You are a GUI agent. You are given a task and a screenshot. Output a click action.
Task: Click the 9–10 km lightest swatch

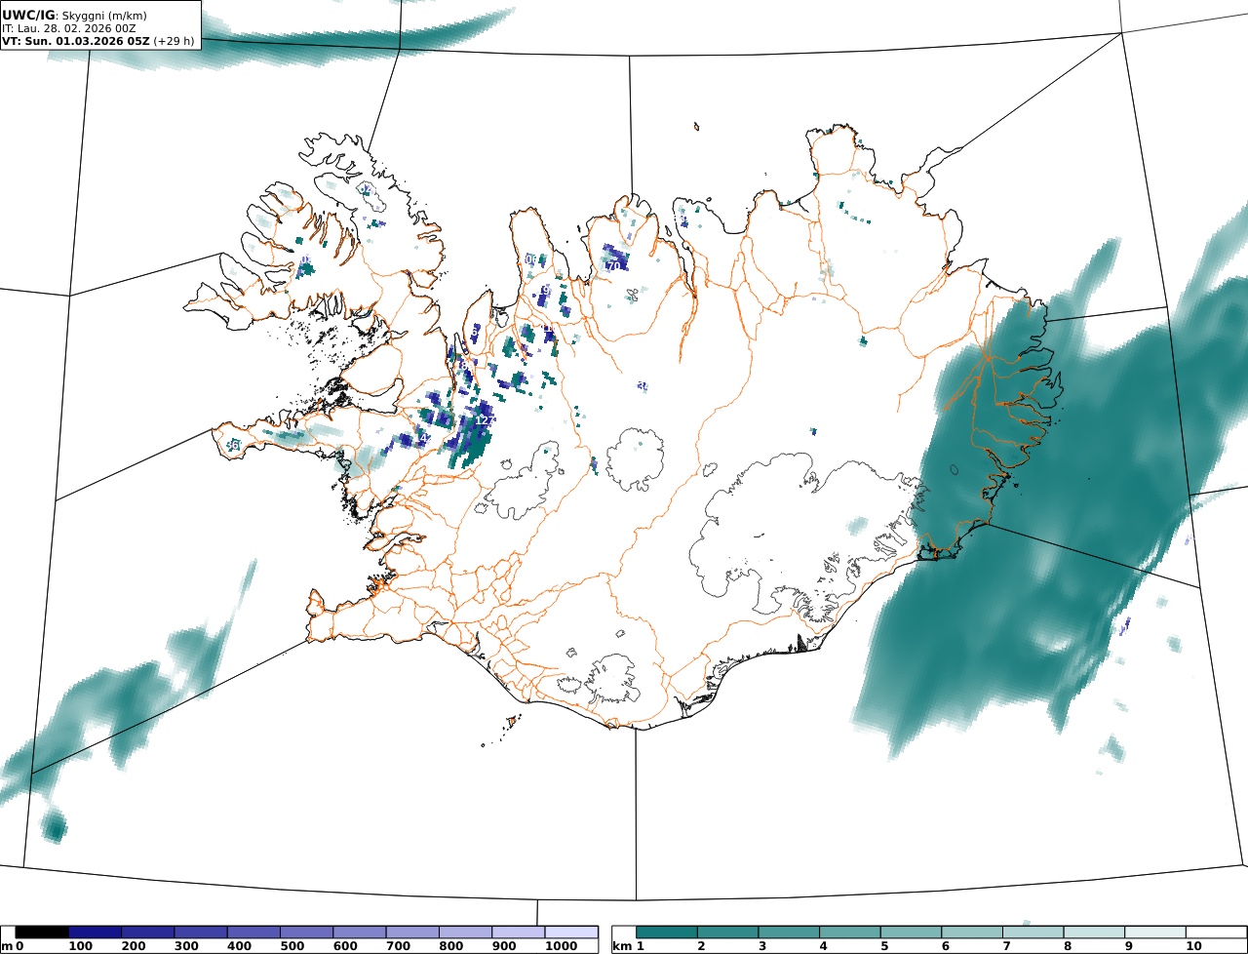pyautogui.click(x=1155, y=933)
